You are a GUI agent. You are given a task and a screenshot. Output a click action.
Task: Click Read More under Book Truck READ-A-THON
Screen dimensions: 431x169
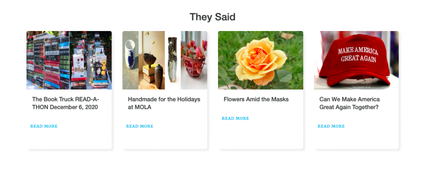[x=44, y=126]
